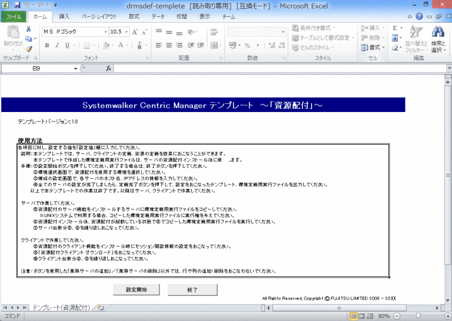This screenshot has height=321, width=452.
Task: Select the テンプレート(資源配付) sheet tab
Action: pos(61,308)
